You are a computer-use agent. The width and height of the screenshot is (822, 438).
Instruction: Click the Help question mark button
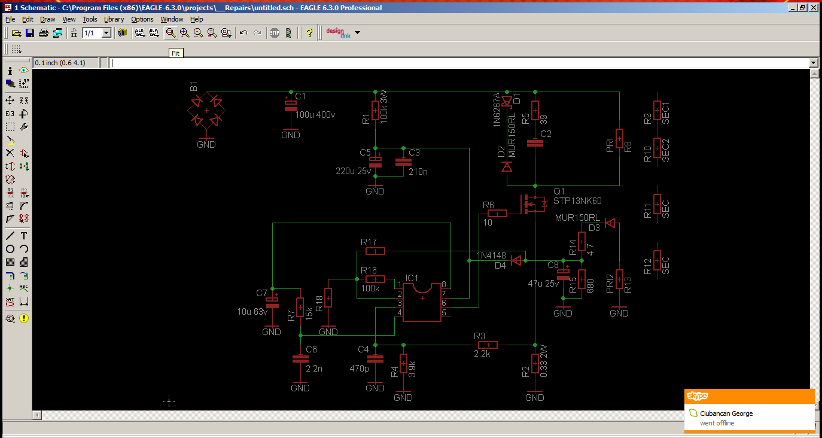tap(309, 33)
